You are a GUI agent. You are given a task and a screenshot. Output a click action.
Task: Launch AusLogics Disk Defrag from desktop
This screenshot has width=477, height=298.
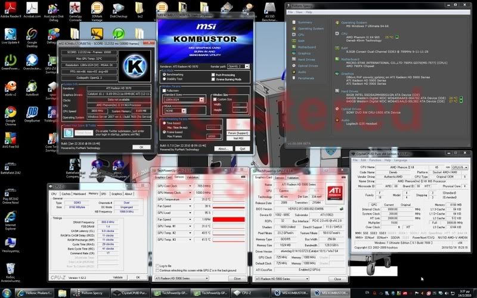tap(53, 11)
